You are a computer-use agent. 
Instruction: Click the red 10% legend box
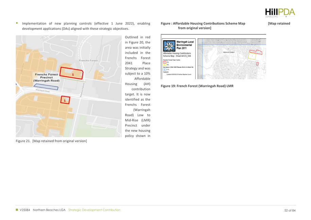165,63
